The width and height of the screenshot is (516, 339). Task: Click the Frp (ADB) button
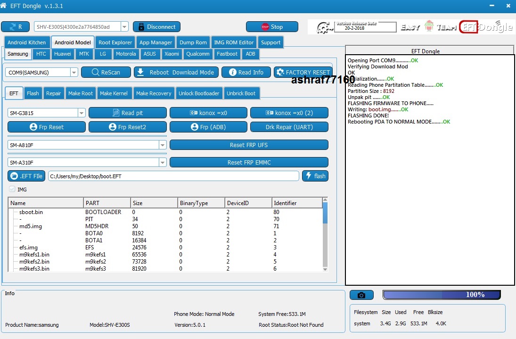click(208, 127)
